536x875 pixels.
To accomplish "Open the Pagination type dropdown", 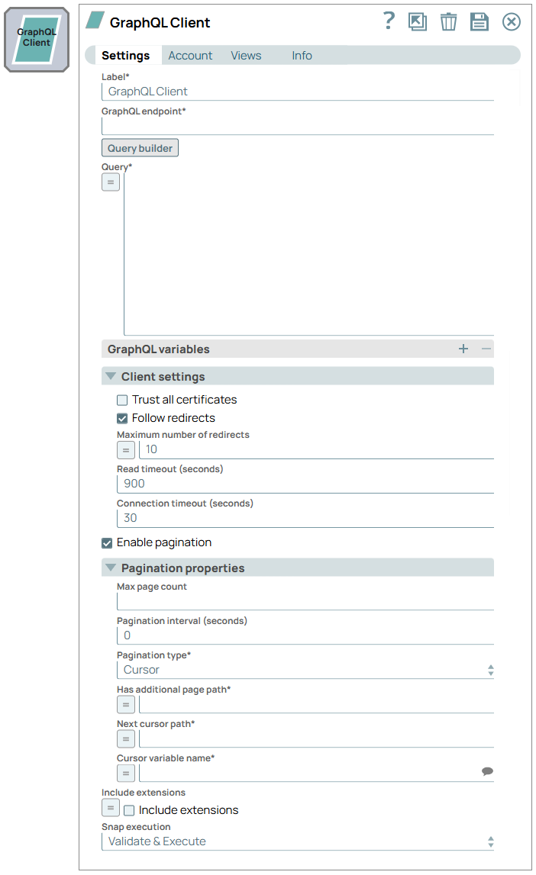I will coord(305,670).
